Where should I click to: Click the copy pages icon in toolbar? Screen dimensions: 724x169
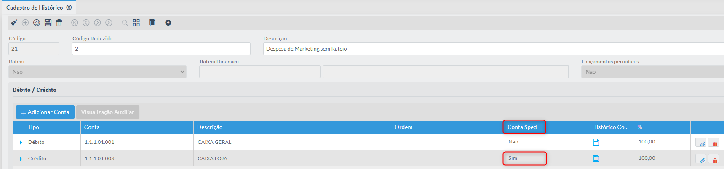152,23
